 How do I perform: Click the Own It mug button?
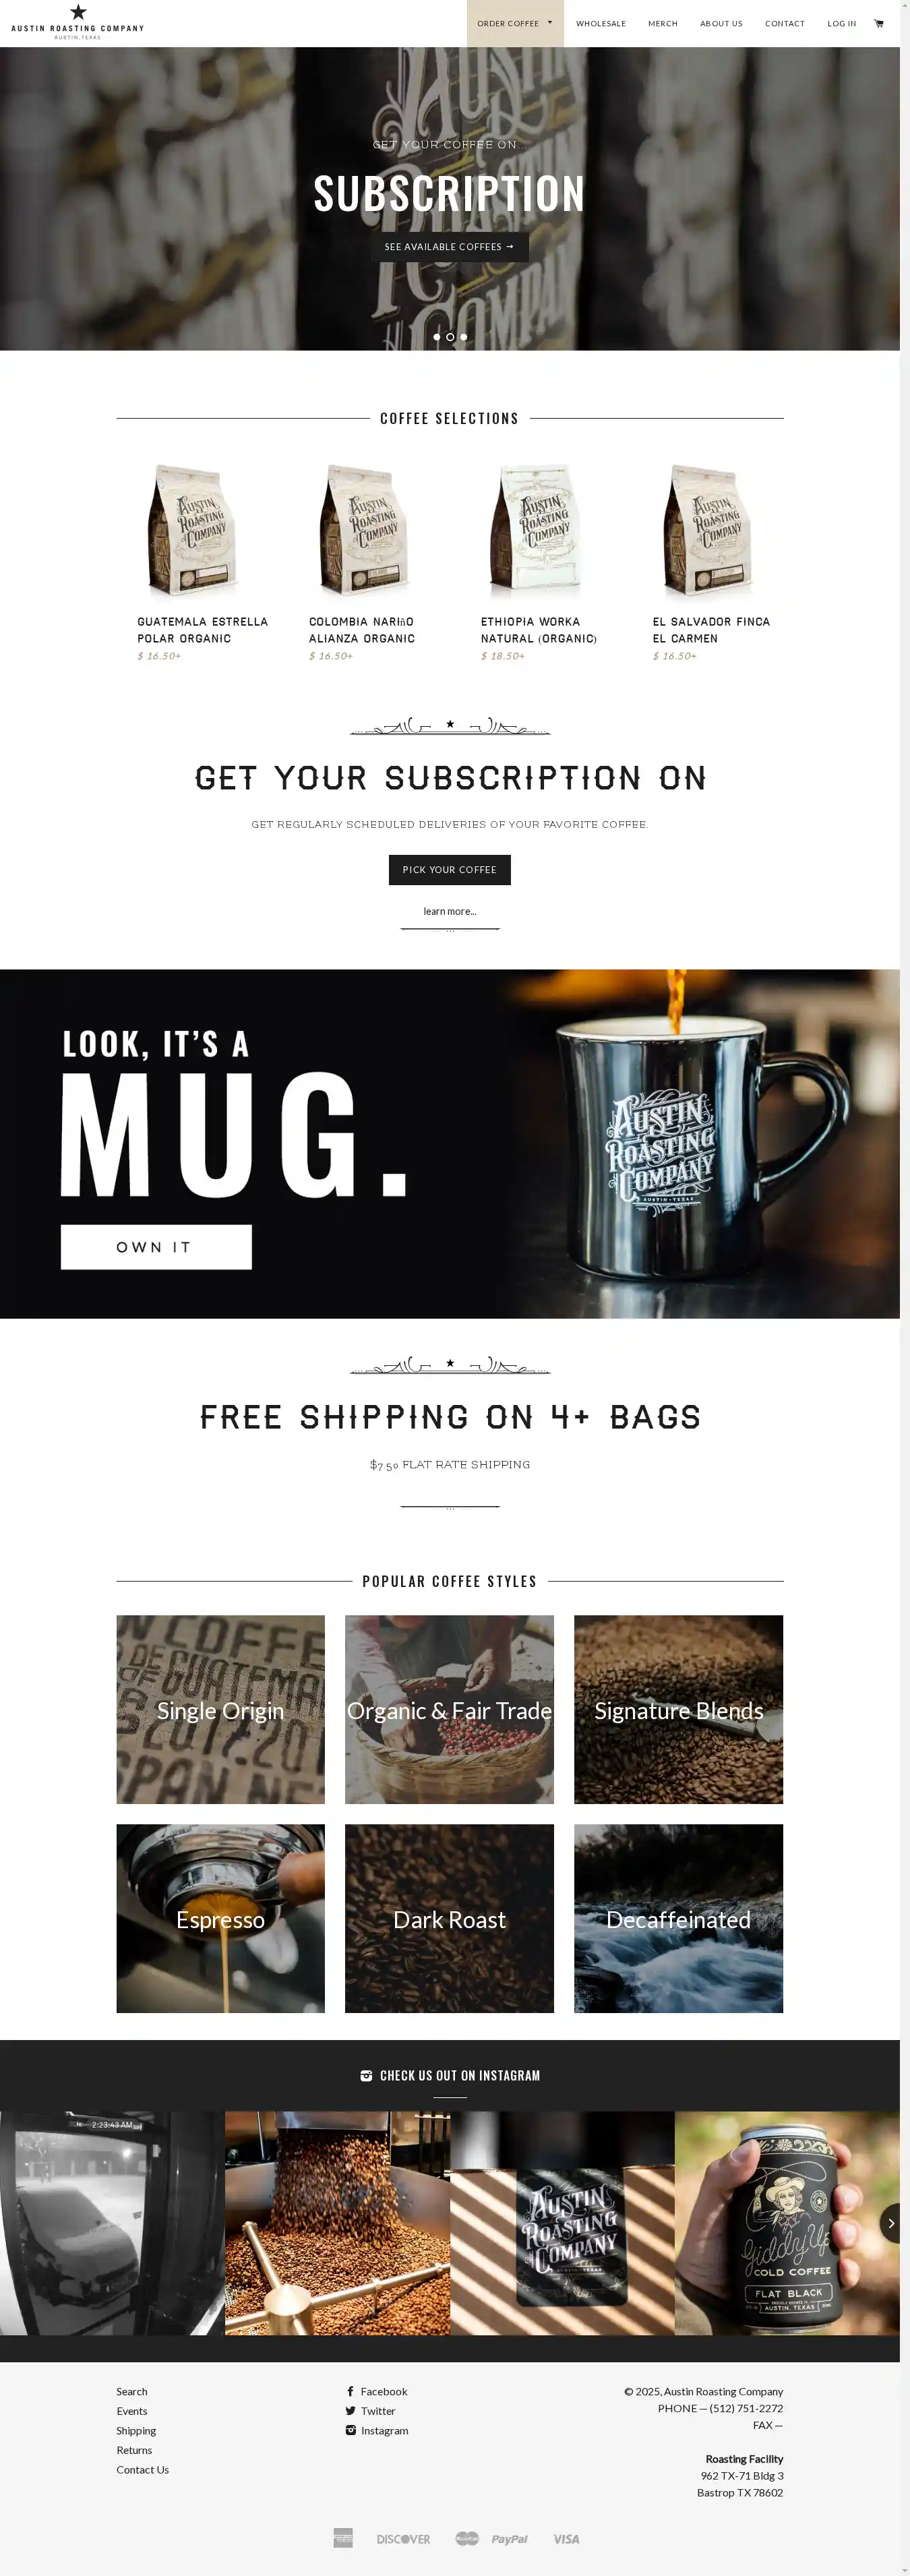(156, 1247)
